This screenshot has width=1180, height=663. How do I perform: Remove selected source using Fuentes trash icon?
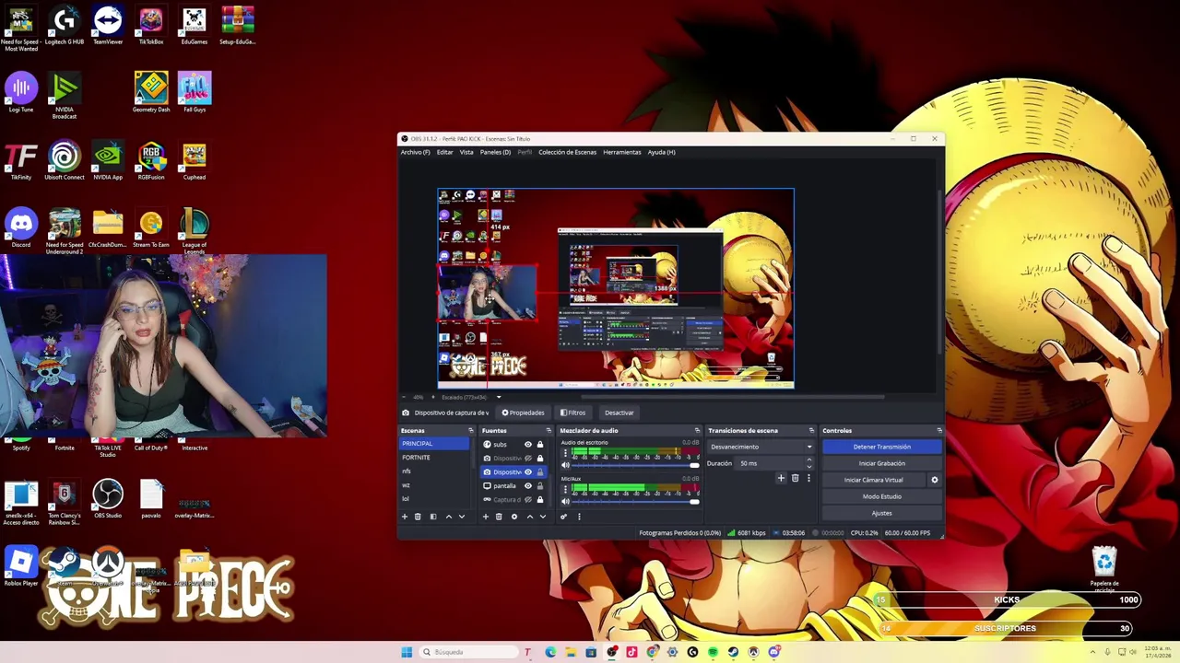pos(499,517)
